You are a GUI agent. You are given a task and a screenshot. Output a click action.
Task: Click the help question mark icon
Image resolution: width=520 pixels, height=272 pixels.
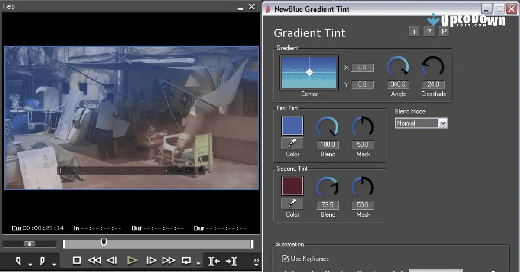pos(429,31)
